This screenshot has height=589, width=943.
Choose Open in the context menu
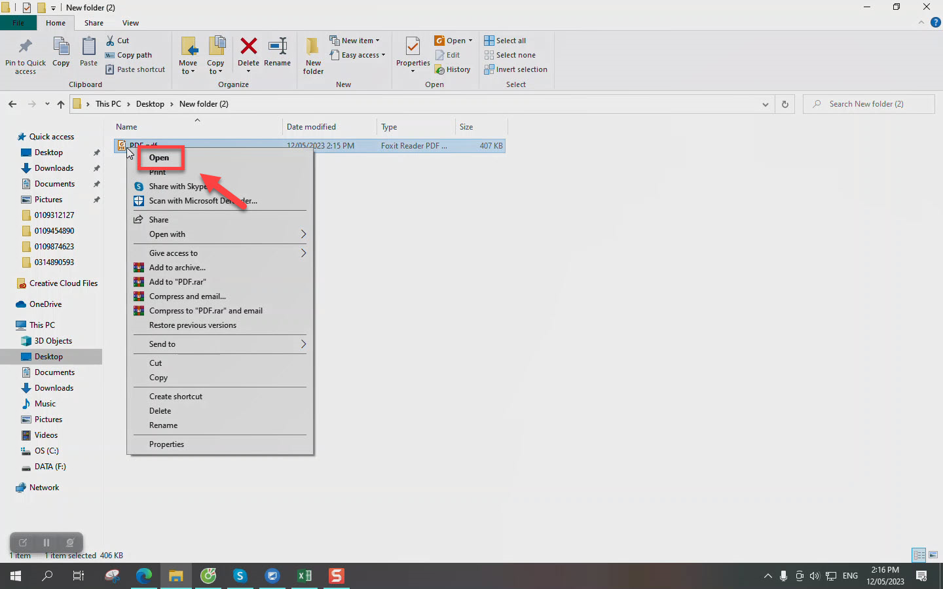coord(159,158)
